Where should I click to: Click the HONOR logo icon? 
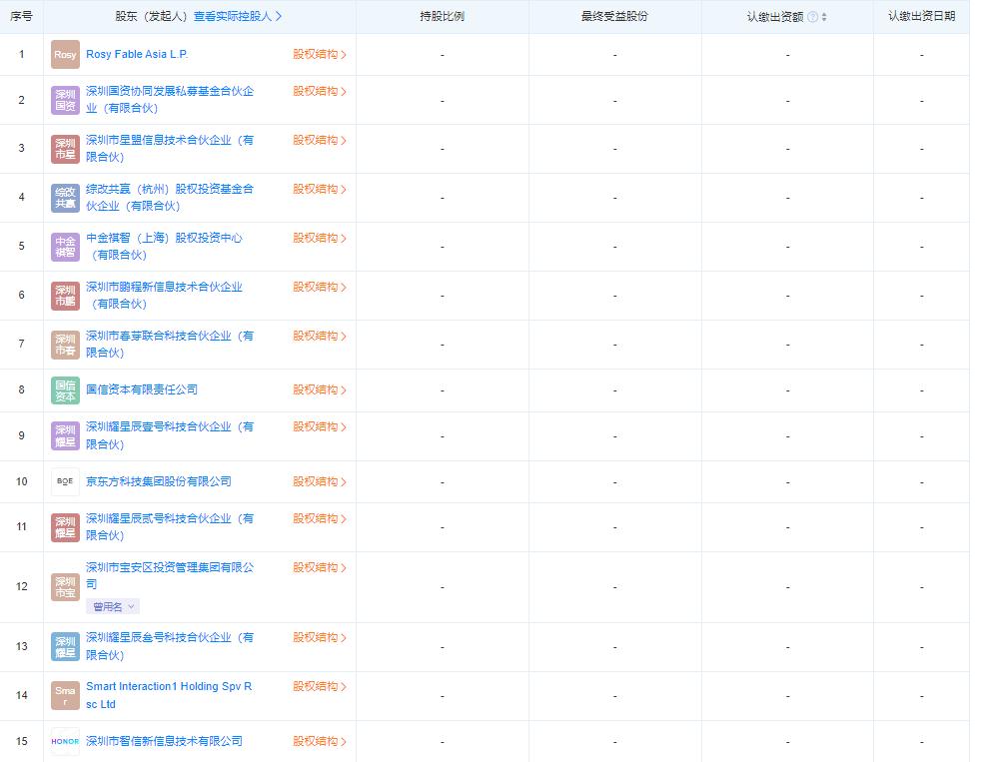point(65,741)
